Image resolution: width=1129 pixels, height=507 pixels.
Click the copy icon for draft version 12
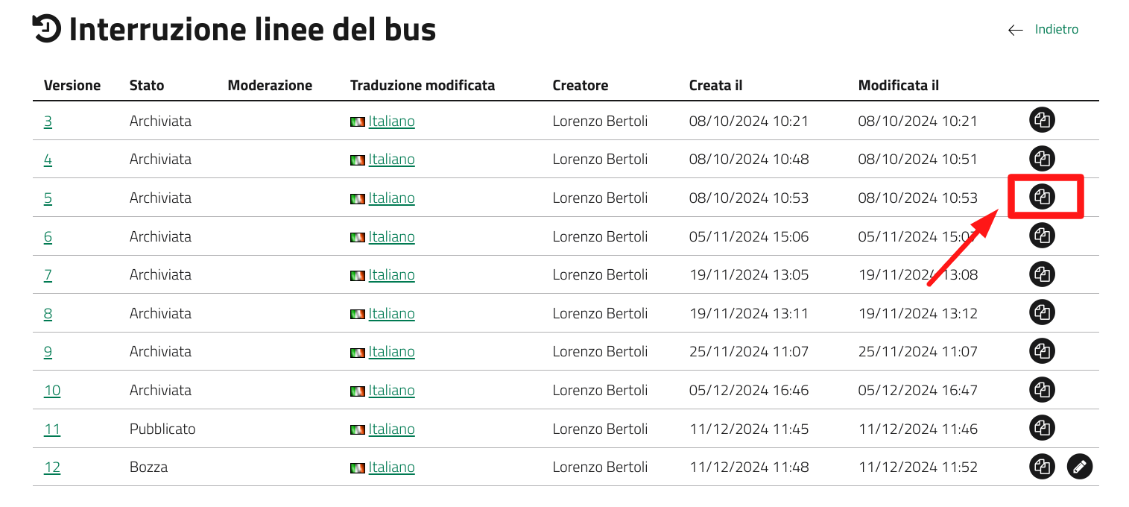(1043, 467)
